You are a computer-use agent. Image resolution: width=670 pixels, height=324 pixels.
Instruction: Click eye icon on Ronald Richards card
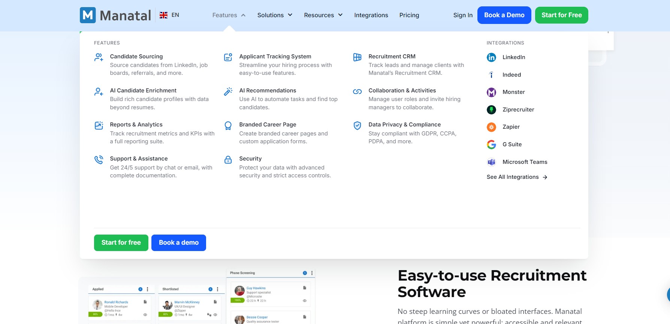[x=145, y=315]
